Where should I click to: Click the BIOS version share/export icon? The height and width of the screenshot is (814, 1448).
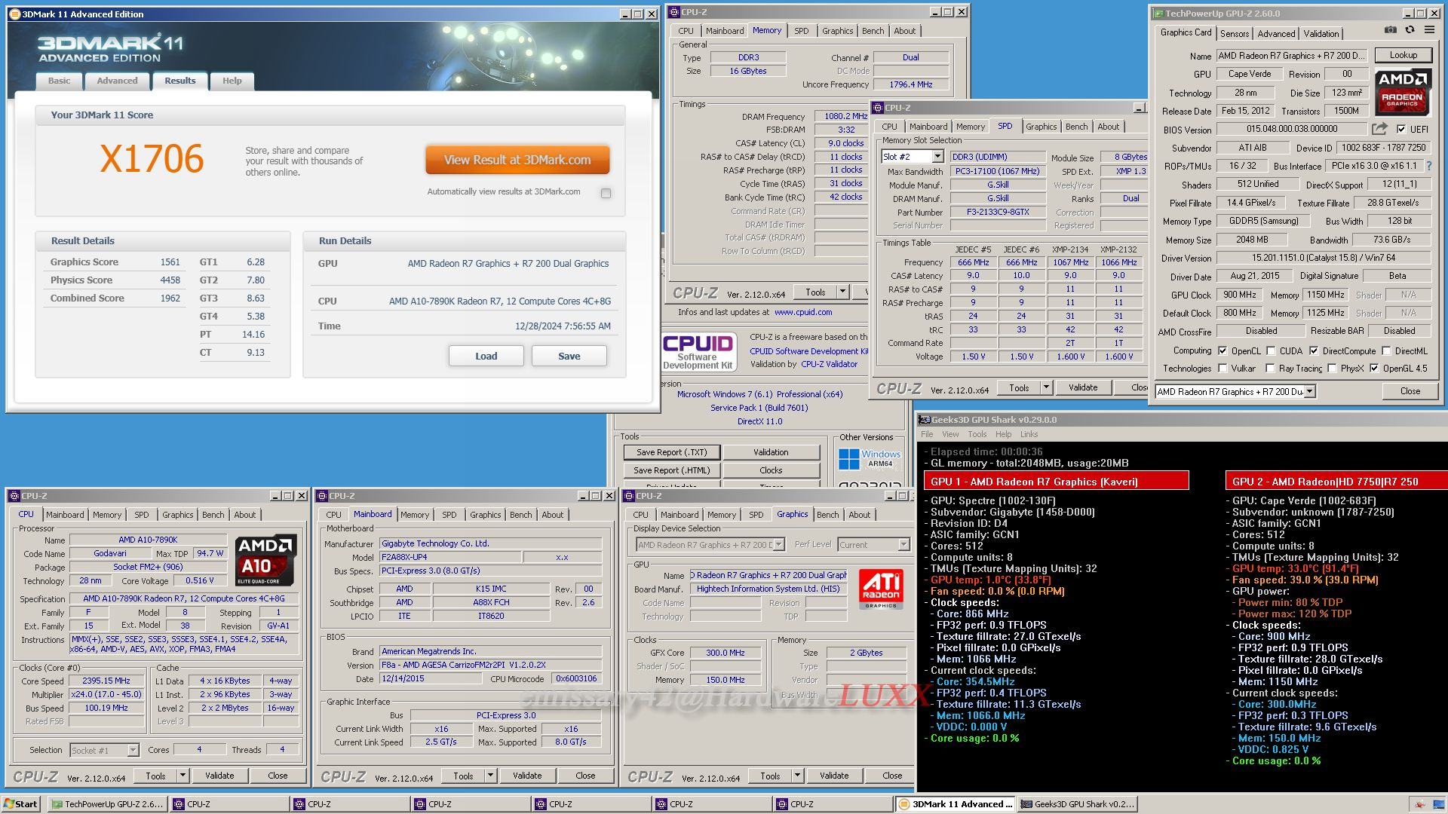coord(1379,130)
